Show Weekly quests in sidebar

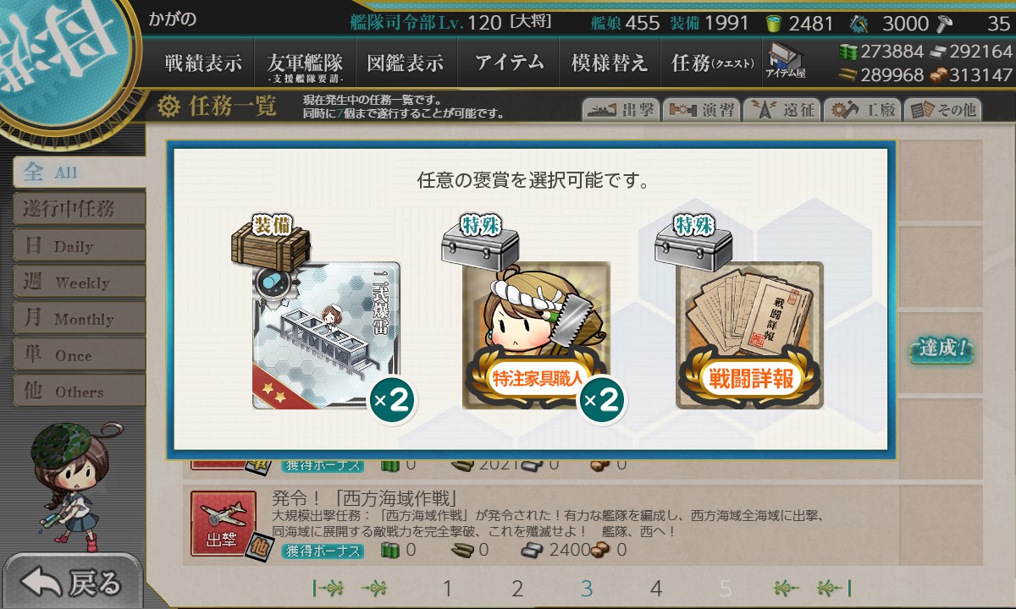point(79,282)
